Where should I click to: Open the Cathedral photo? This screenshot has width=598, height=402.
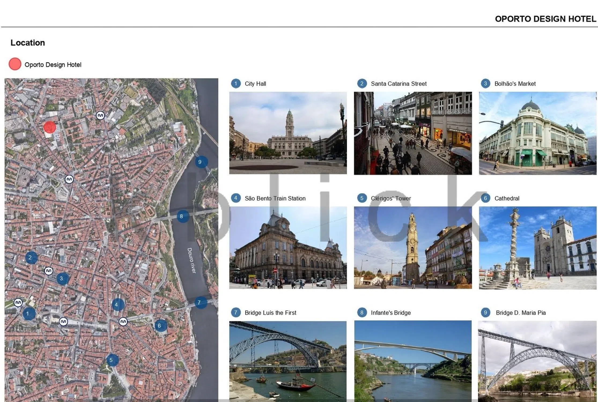(x=538, y=248)
